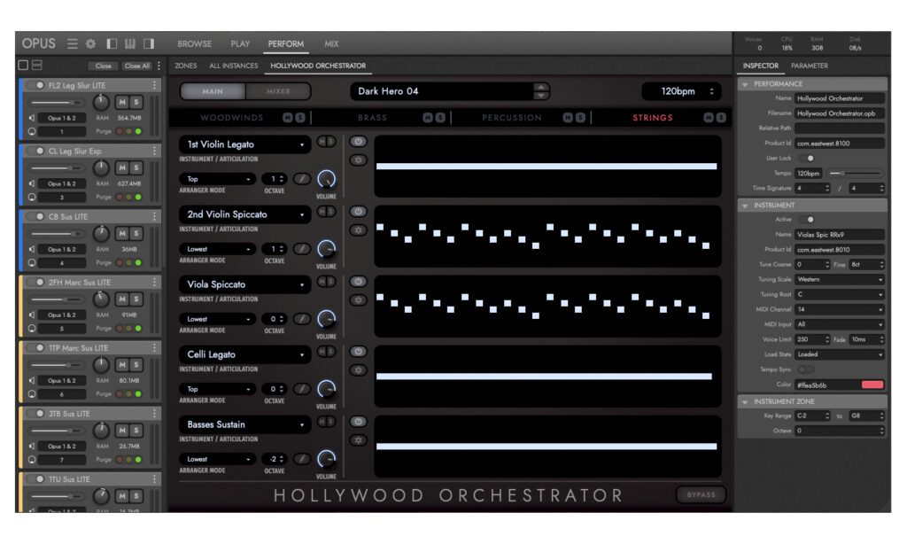Viewport: 907px width, 544px height.
Task: Collapse the INSTRUMENT ZONE section
Action: tap(745, 401)
